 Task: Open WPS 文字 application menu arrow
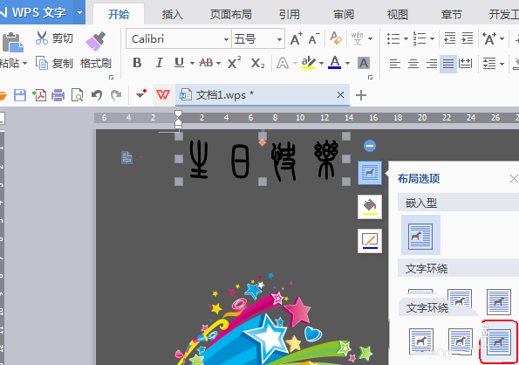[79, 12]
